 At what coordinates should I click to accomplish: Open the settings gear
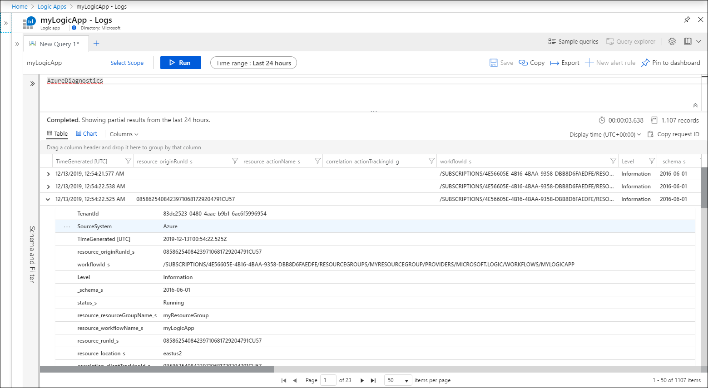click(672, 41)
